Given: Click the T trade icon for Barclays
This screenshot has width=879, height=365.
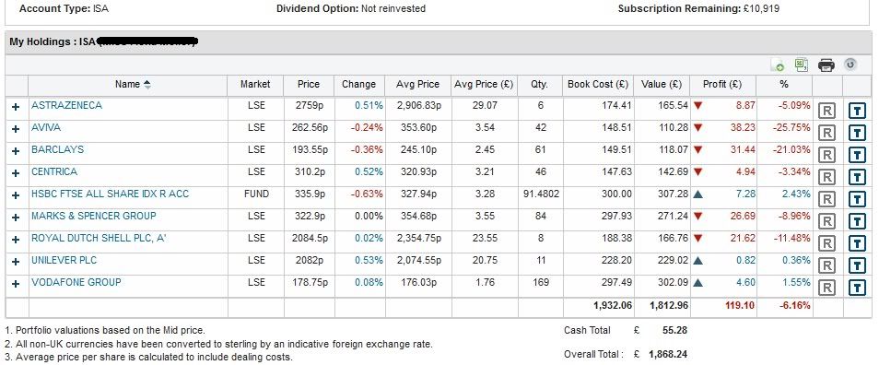Looking at the screenshot, I should (858, 155).
